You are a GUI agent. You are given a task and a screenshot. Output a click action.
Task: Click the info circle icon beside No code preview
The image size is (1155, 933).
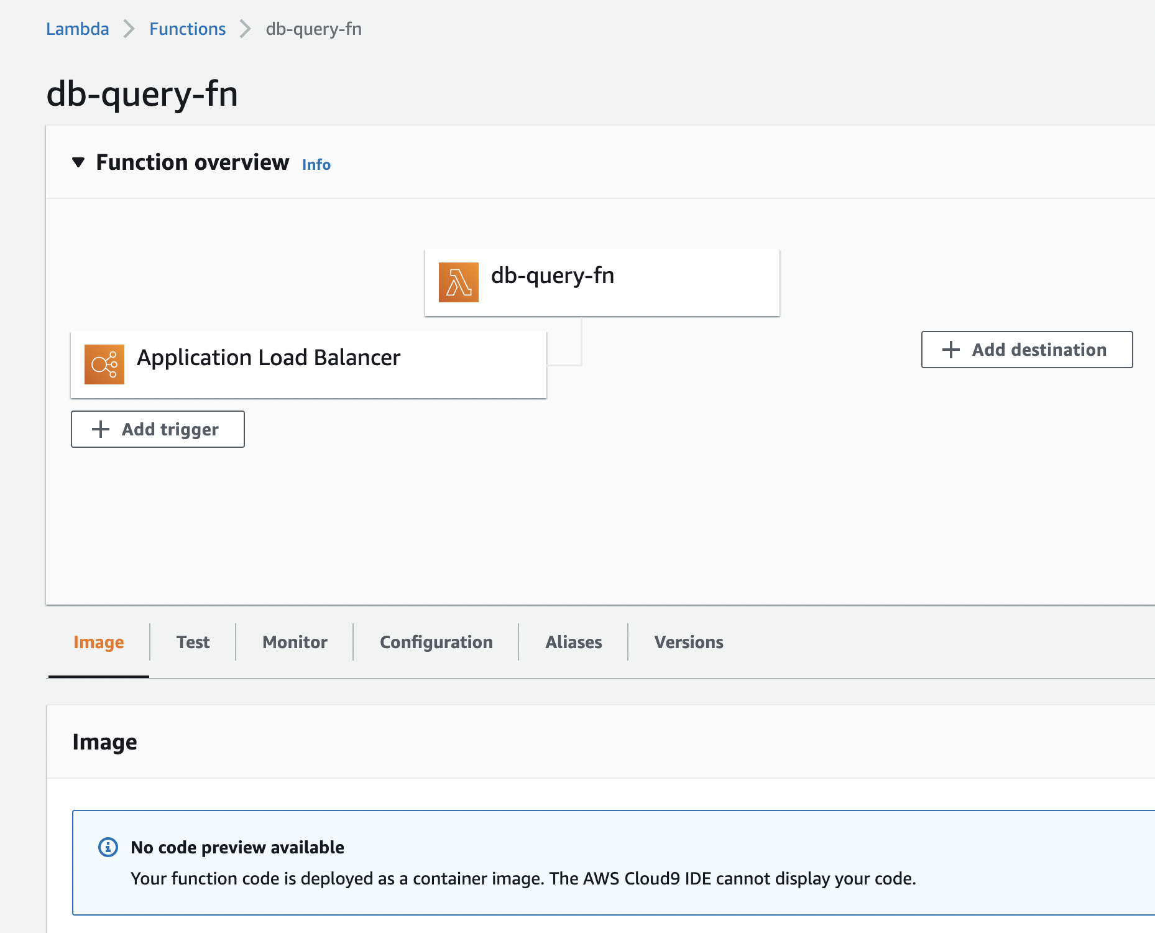point(108,847)
